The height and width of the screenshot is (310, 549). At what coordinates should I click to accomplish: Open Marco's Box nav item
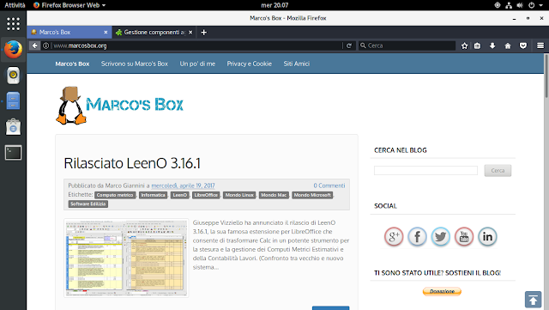point(72,64)
